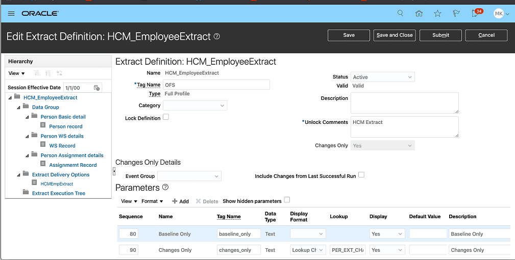
Task: Open the hamburger navigator menu
Action: 11,13
